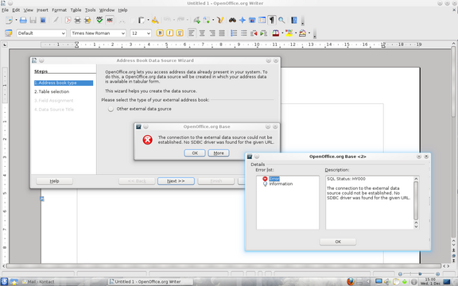This screenshot has height=286, width=458.
Task: Click the Zoom magnifier icon
Action: [x=281, y=20]
